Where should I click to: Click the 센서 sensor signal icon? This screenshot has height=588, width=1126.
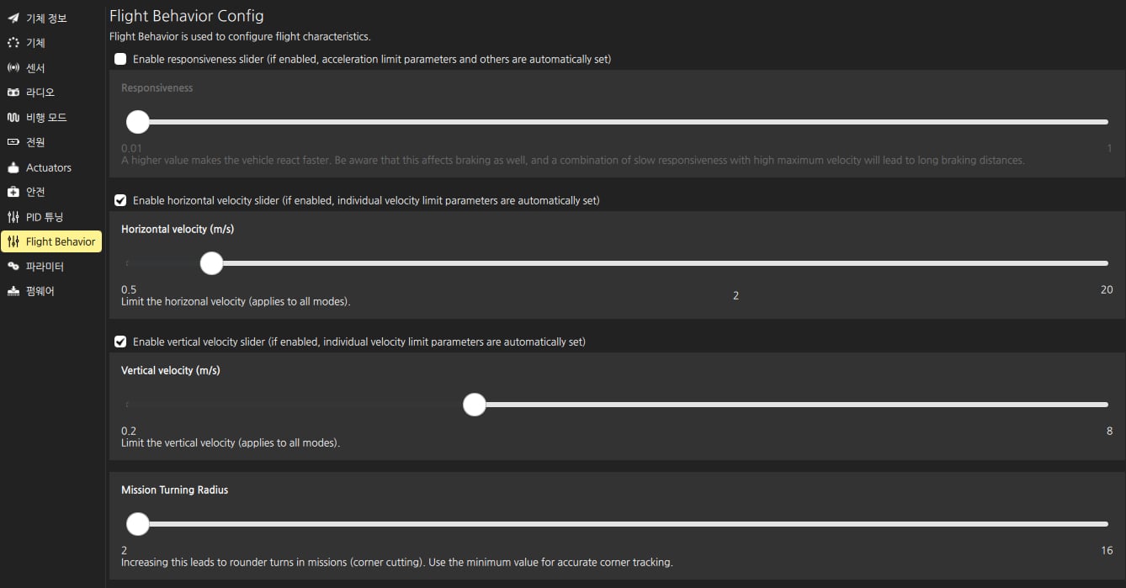click(13, 67)
